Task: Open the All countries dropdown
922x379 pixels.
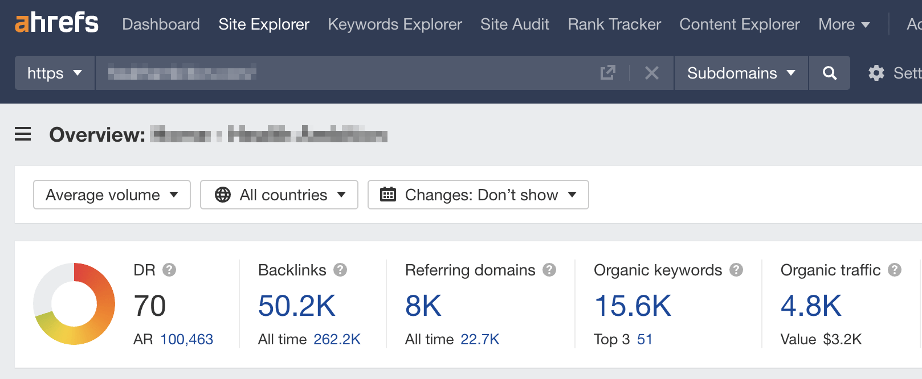Action: [279, 195]
